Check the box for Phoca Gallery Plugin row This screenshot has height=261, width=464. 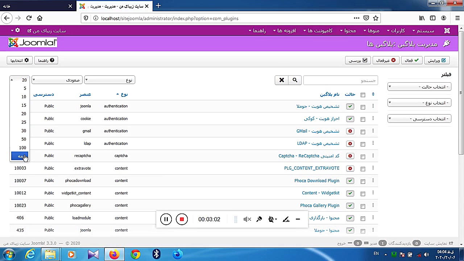click(x=363, y=206)
